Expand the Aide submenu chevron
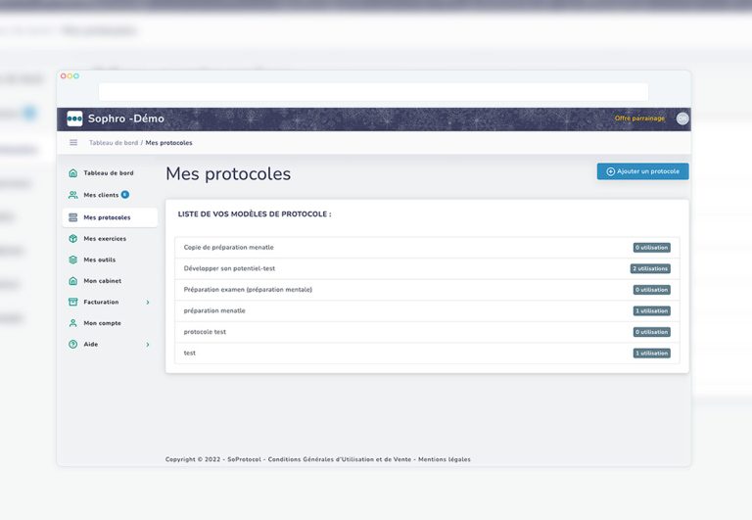Image resolution: width=752 pixels, height=520 pixels. [148, 345]
